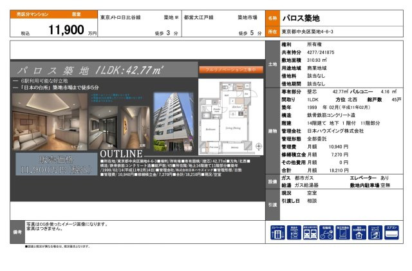Click the elevator amenity icon

tap(277, 232)
